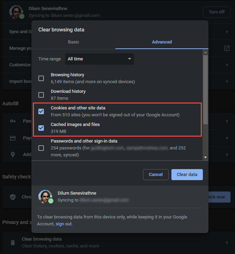Viewport: 235px width, 254px height.
Task: Click the Passwords key icon
Action: [13, 121]
